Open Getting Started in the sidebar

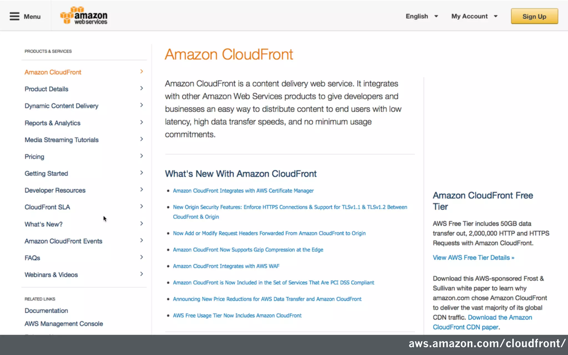tap(46, 173)
